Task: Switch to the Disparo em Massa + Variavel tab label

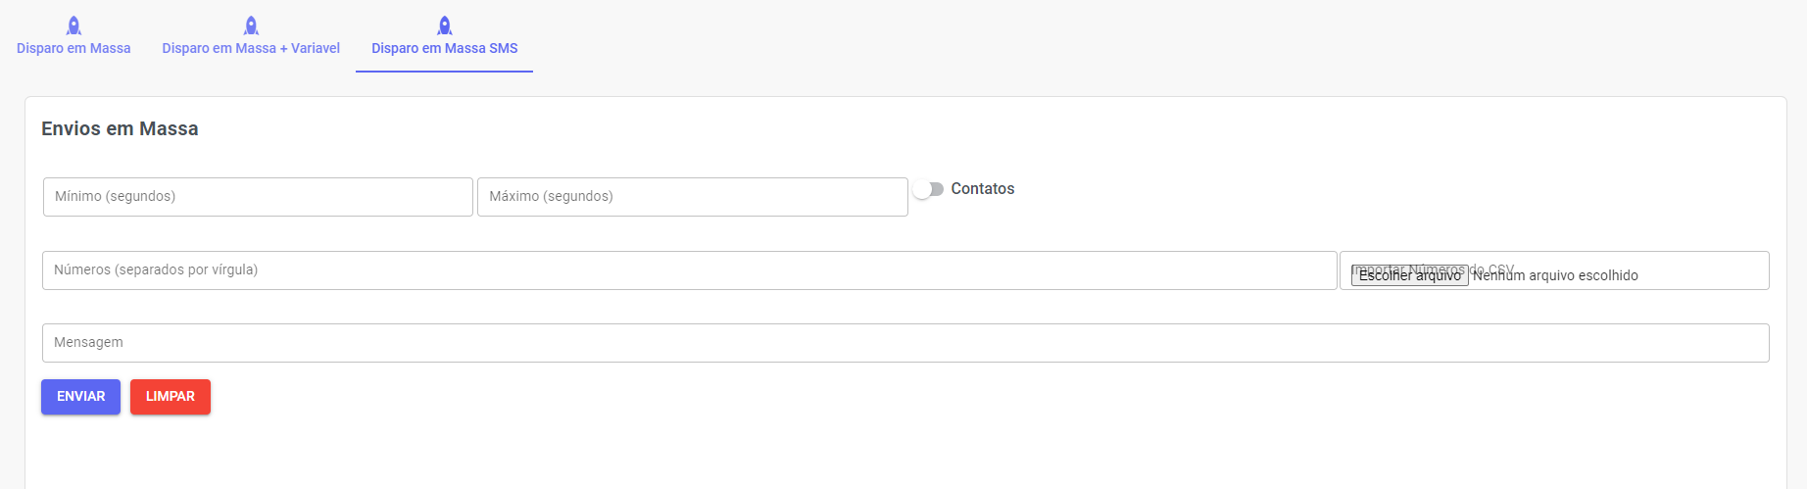Action: (x=251, y=48)
